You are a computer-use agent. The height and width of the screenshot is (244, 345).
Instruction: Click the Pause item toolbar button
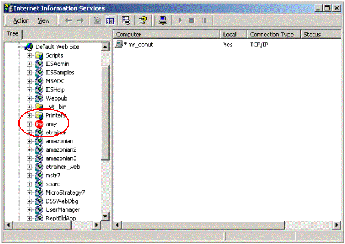pos(204,20)
